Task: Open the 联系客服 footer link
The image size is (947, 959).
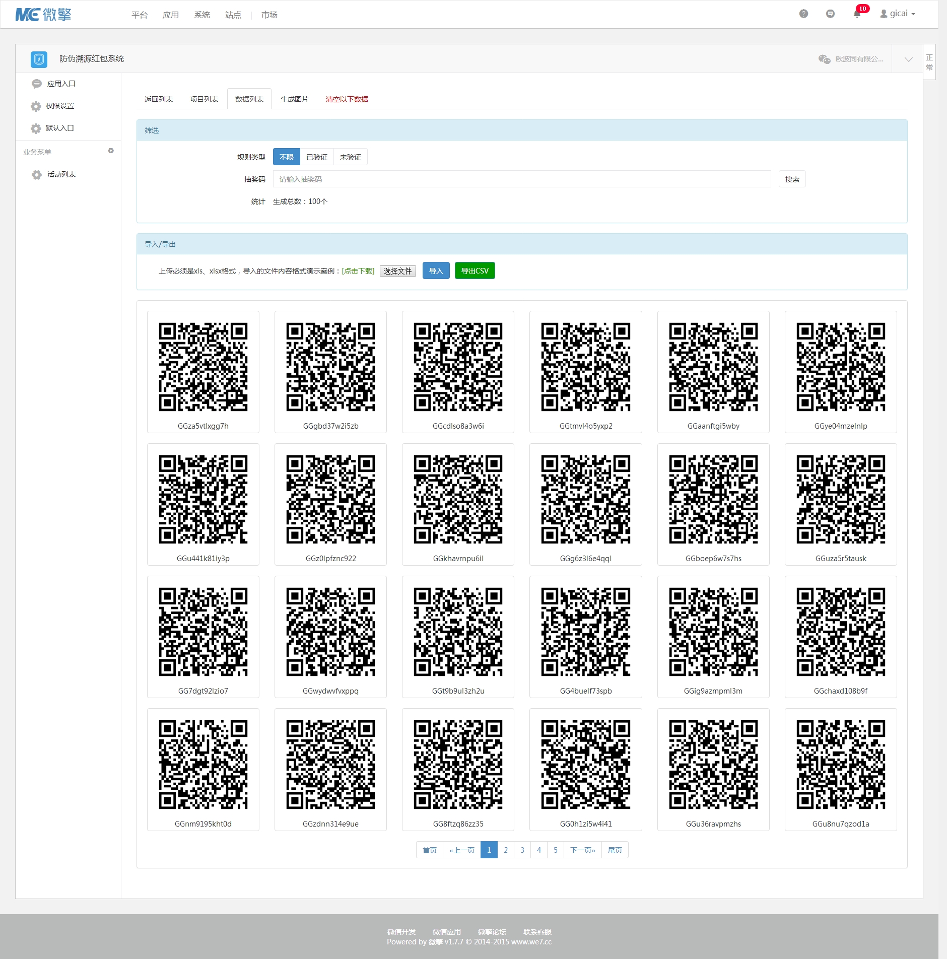Action: (x=537, y=932)
